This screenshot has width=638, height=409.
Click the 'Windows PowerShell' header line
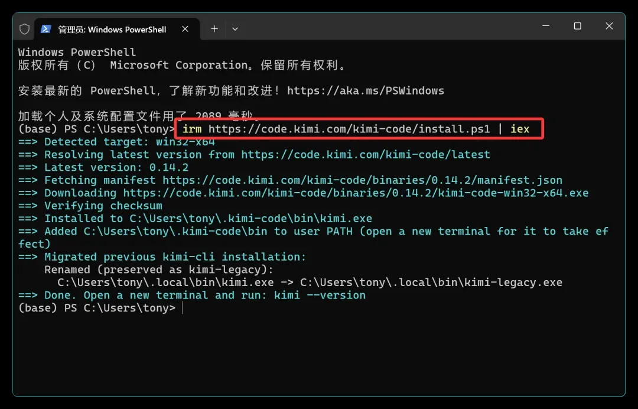coord(77,52)
